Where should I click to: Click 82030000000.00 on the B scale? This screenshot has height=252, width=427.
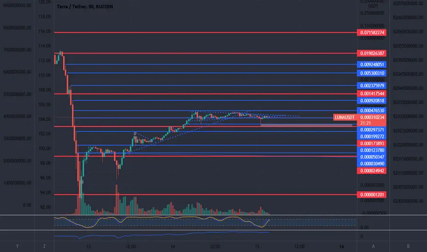408,116
